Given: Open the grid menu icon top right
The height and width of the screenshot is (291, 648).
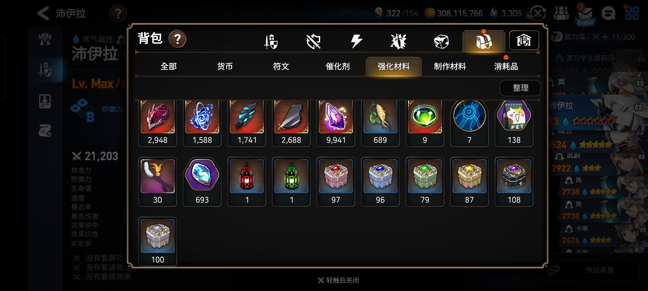Looking at the screenshot, I should tap(632, 13).
